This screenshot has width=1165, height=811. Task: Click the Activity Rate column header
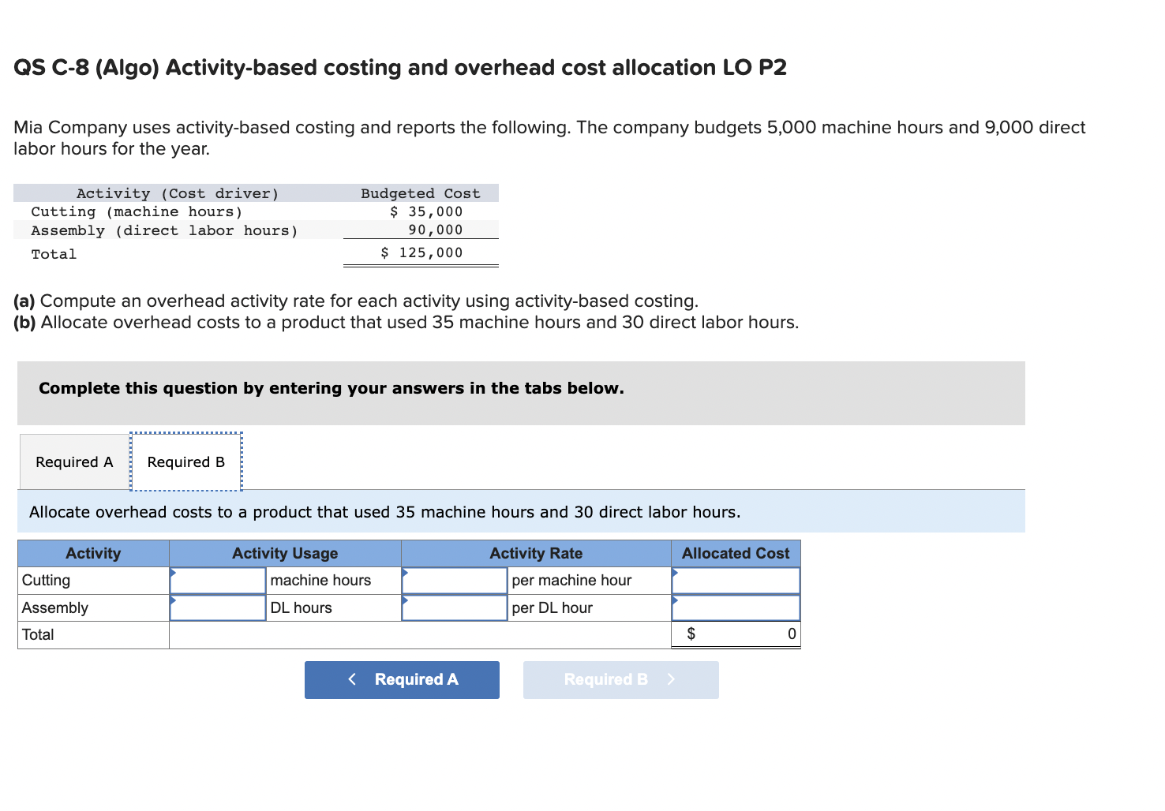[x=535, y=553]
